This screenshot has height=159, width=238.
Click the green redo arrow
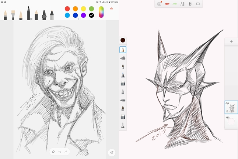pyautogui.click(x=175, y=4)
